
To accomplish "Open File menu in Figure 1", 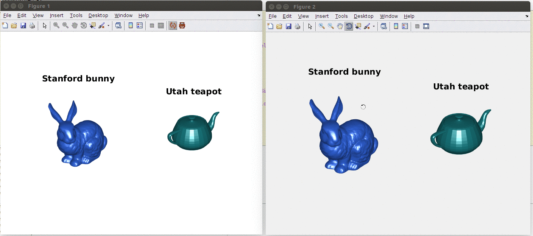I will (7, 16).
